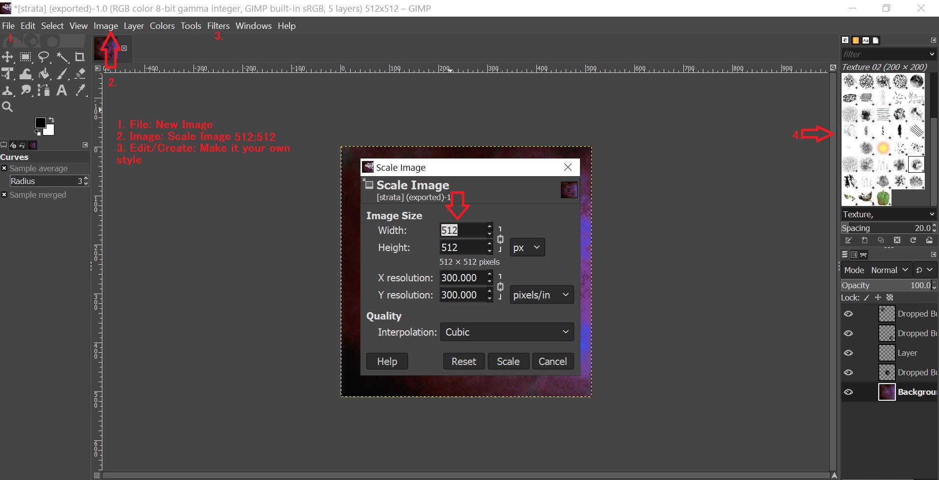Toggle the width-height chain link
Screen dimensions: 939x480
pyautogui.click(x=500, y=239)
